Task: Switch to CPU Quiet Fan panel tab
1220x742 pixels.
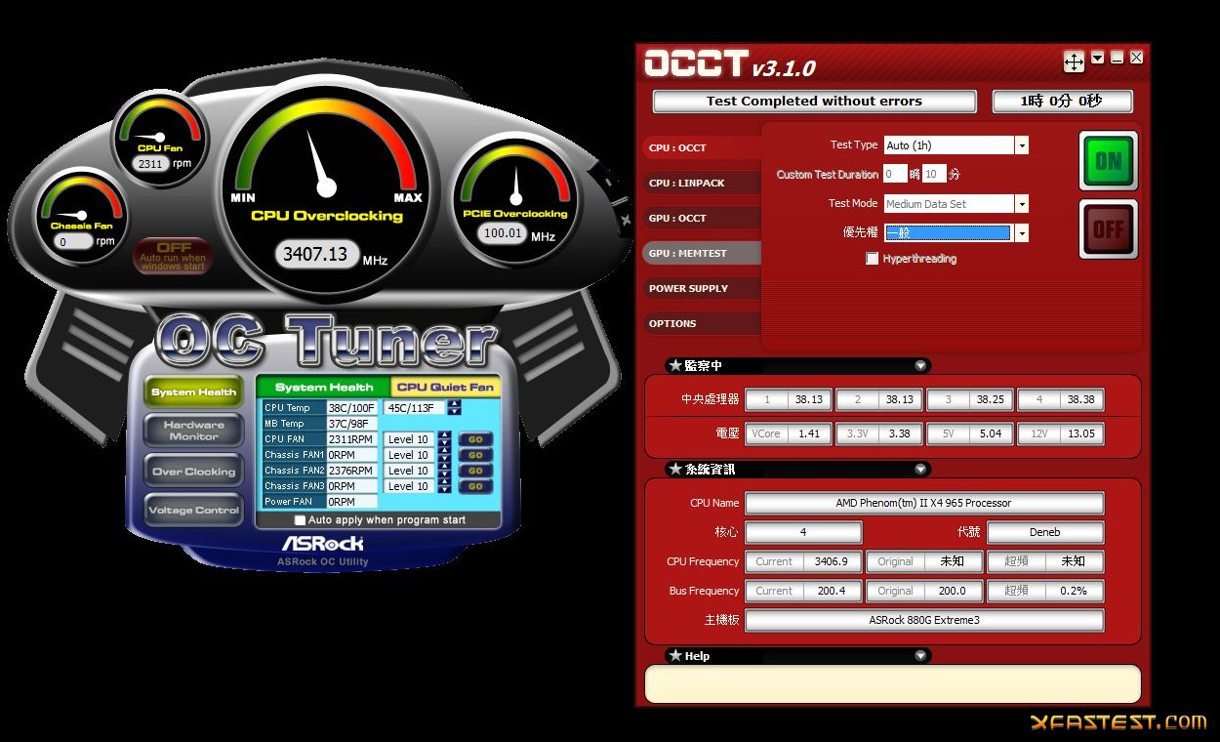Action: [x=445, y=387]
